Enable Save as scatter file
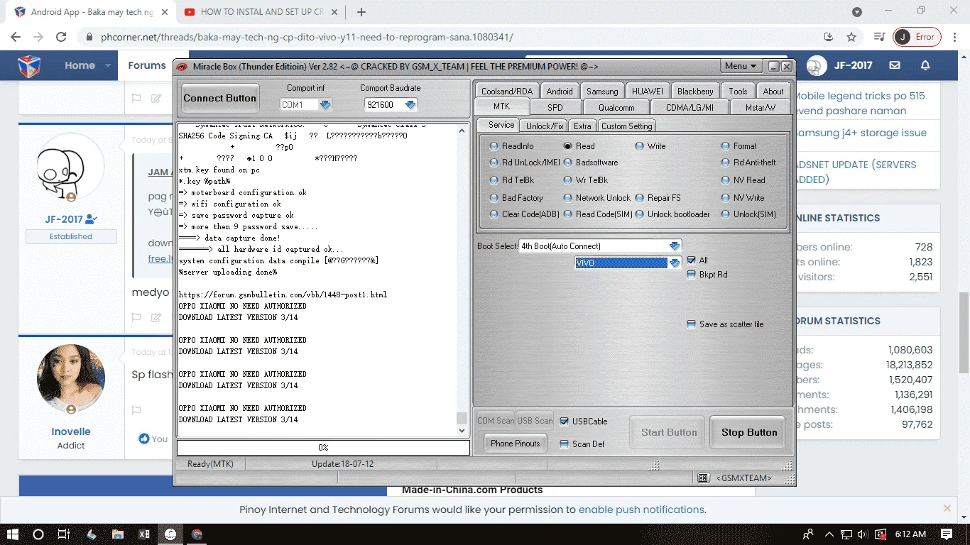970x545 pixels. [692, 324]
